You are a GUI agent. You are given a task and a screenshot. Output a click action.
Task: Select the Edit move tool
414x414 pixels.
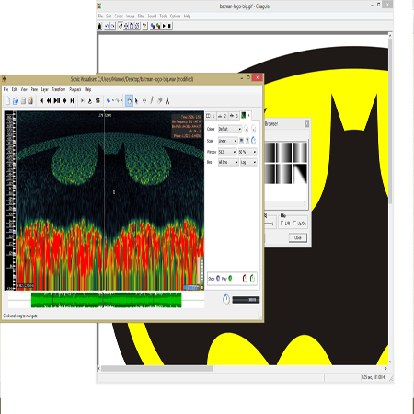click(x=144, y=100)
